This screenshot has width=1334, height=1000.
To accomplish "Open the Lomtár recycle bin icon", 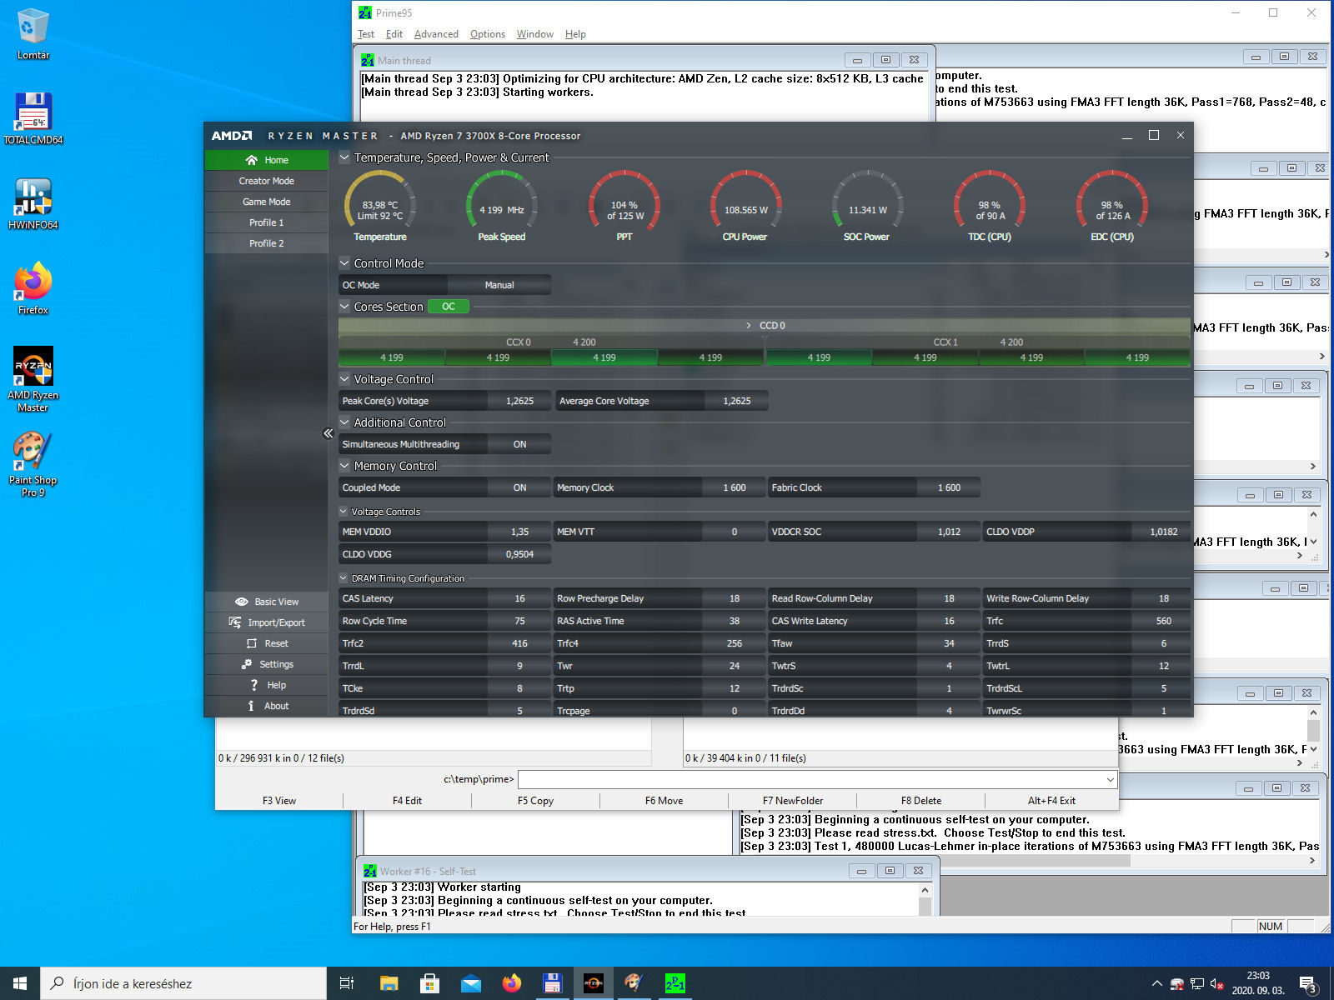I will (33, 35).
